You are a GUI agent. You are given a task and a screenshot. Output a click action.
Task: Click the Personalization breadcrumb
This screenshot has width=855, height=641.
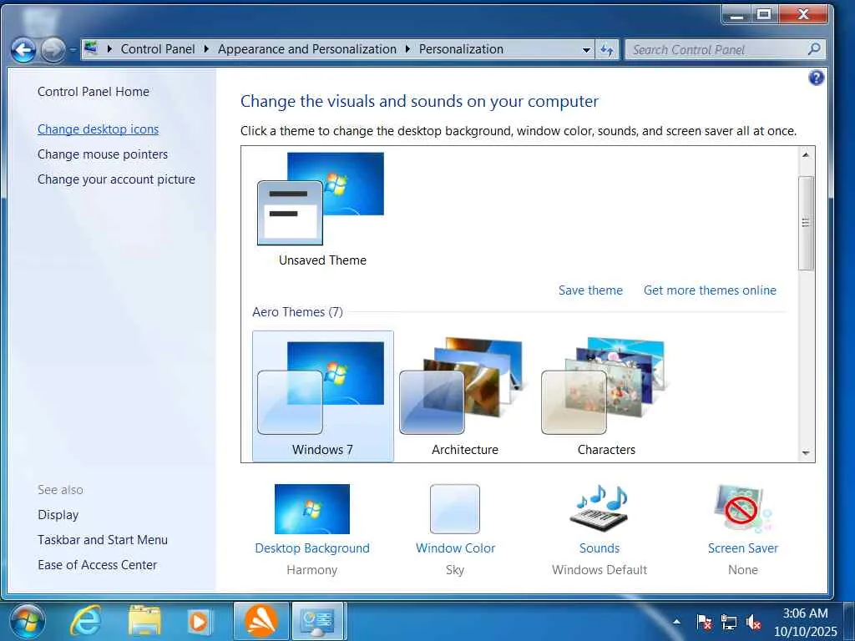(x=461, y=49)
